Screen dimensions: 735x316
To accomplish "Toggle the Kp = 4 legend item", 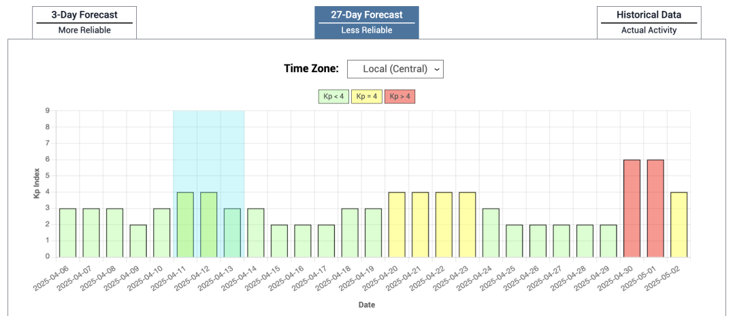I will tap(366, 96).
